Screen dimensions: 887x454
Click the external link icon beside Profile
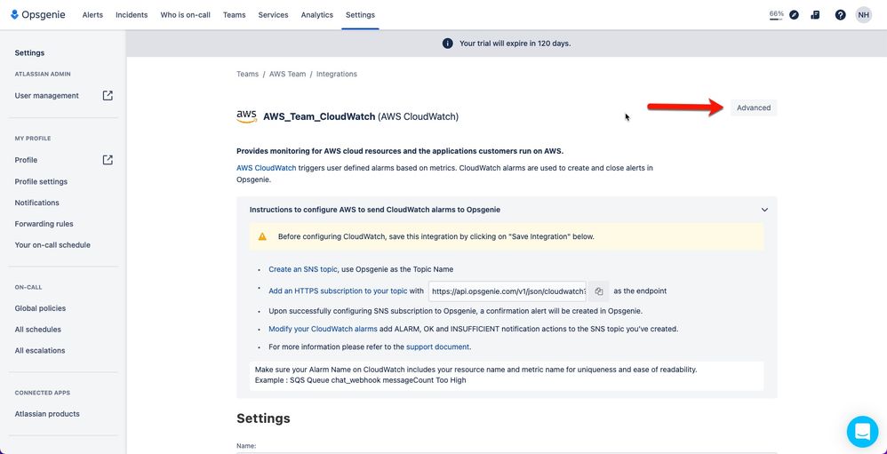tap(108, 160)
